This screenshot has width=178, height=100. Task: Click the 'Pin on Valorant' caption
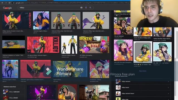[119, 36]
